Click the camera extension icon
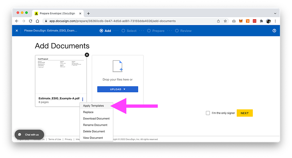 234,21
